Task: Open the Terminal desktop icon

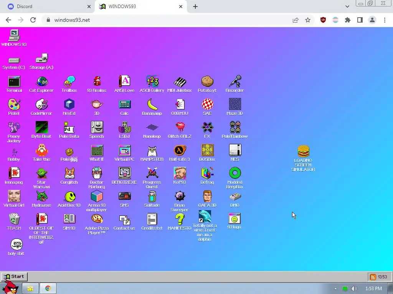Action: [14, 84]
